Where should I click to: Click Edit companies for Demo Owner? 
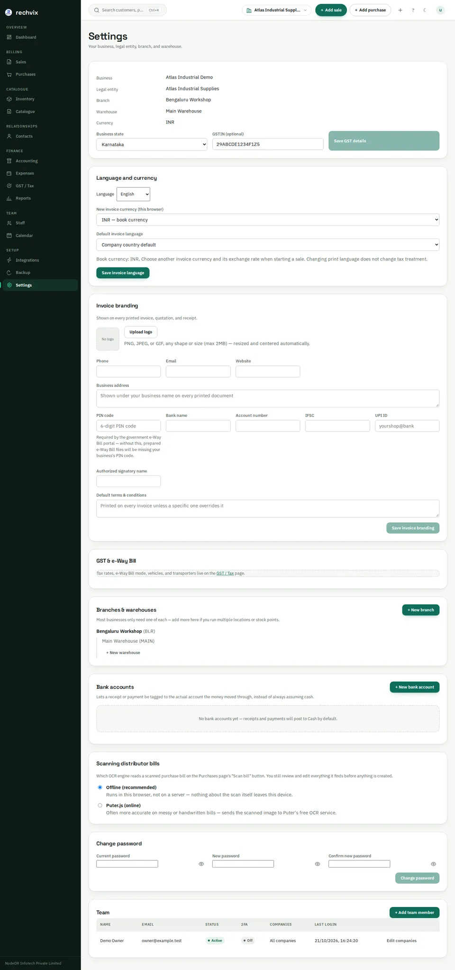point(401,941)
